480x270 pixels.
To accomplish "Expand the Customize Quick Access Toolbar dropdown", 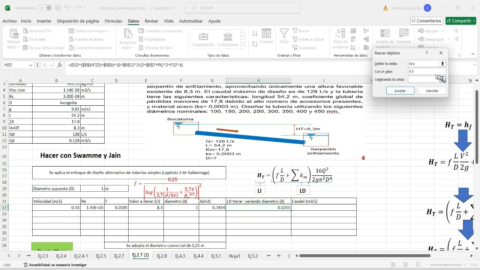I will [90, 7].
